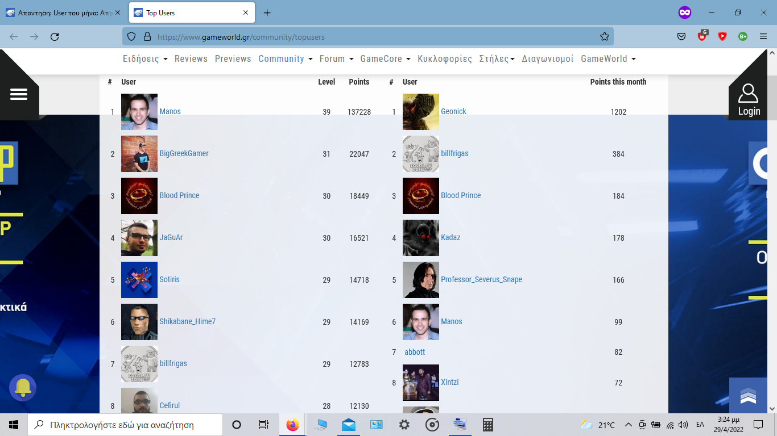The image size is (777, 436).
Task: Open Firefox application menu
Action: tap(763, 36)
